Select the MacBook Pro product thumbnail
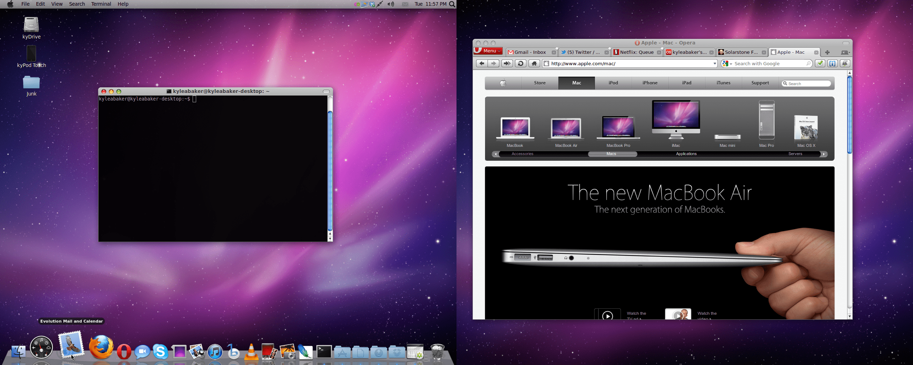913x365 pixels. coord(618,132)
